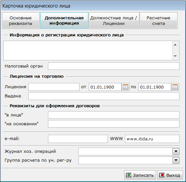Viewport: 186px width, 182px height.
Task: Select the Расчетные счета tab
Action: click(158, 20)
